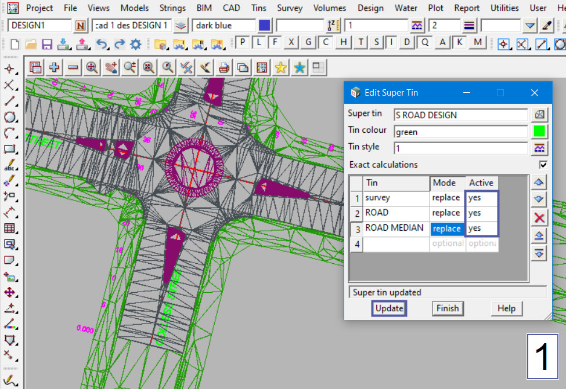Move tin row up with up-arrow icon
The width and height of the screenshot is (566, 389).
[x=539, y=182]
